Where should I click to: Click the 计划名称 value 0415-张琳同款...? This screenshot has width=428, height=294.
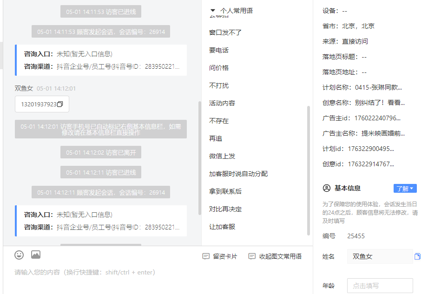tap(378, 87)
